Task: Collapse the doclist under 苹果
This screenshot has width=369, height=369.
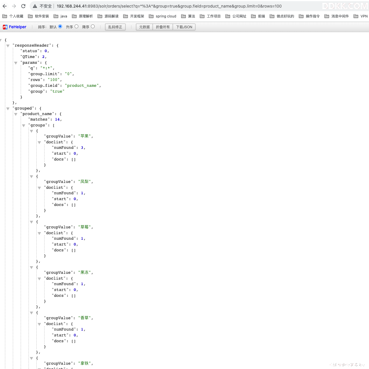Action: [39, 142]
